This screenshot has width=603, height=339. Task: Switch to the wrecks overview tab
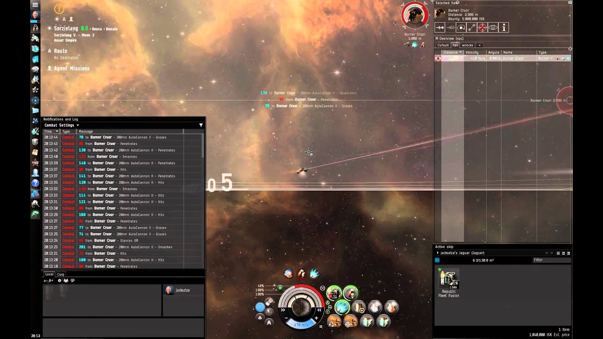pyautogui.click(x=467, y=45)
